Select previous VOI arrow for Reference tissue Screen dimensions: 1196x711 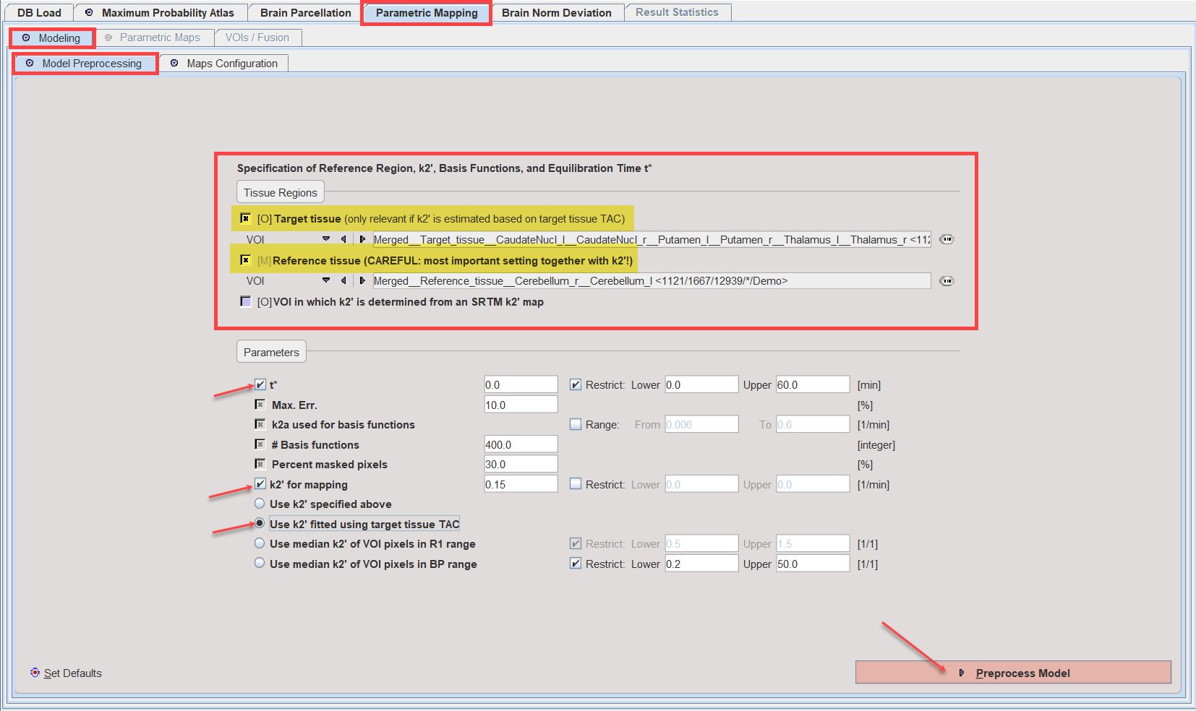(343, 280)
